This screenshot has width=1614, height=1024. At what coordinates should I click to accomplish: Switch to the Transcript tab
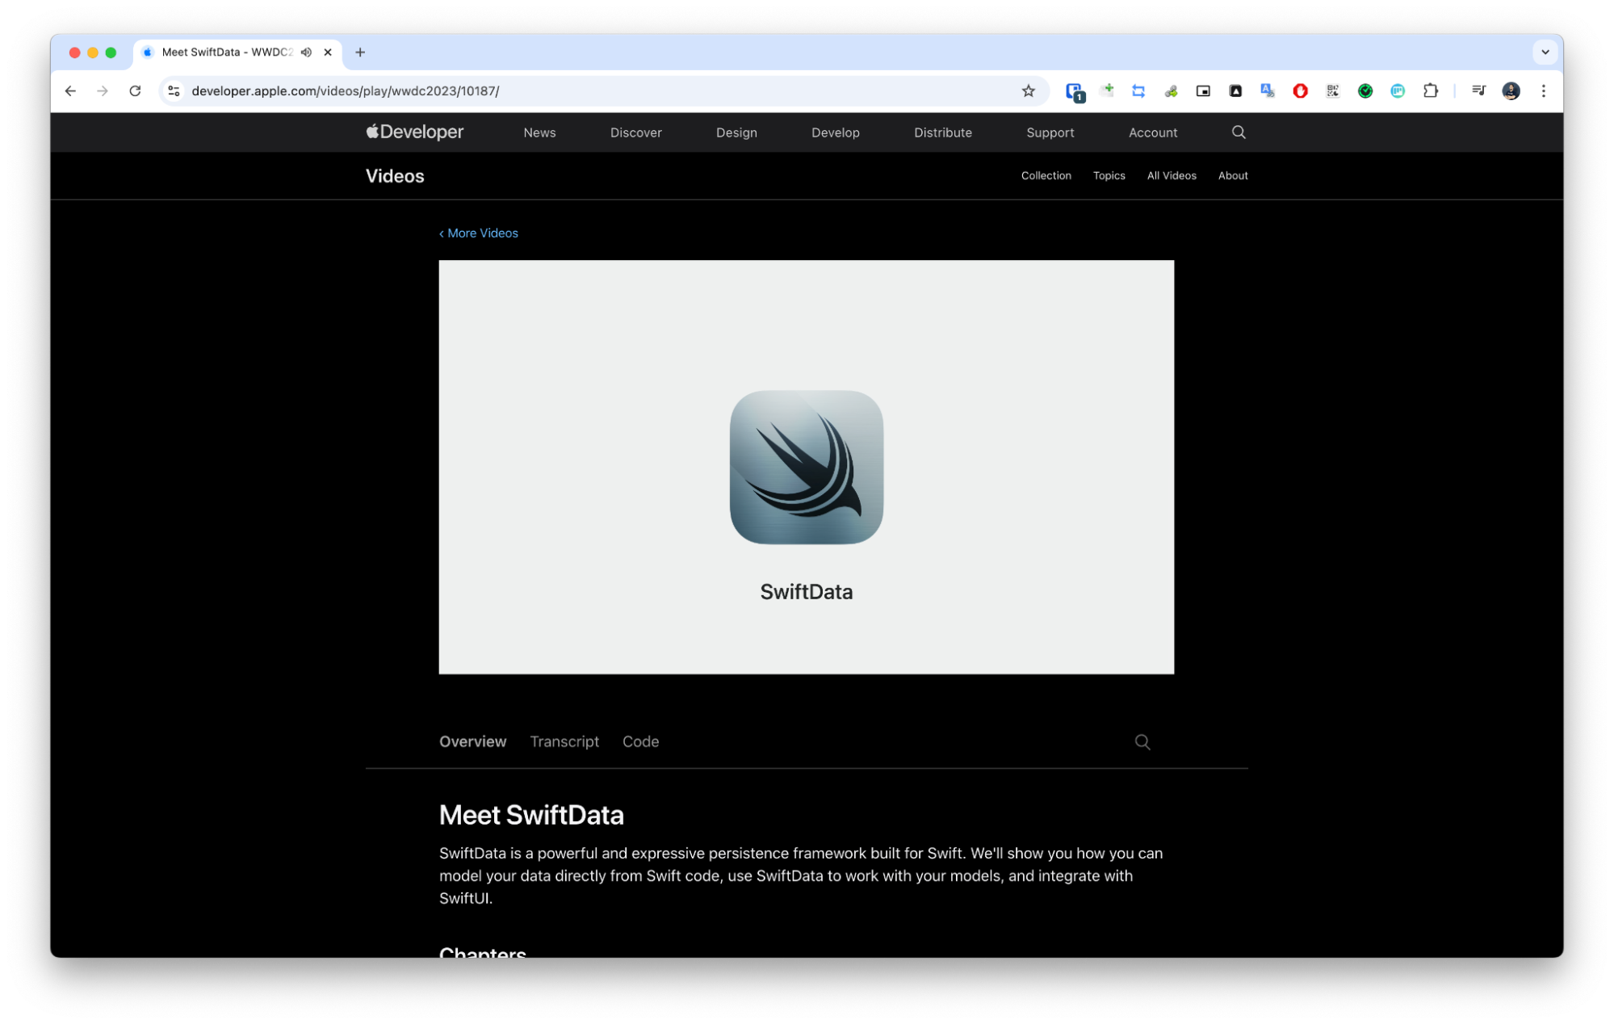564,741
